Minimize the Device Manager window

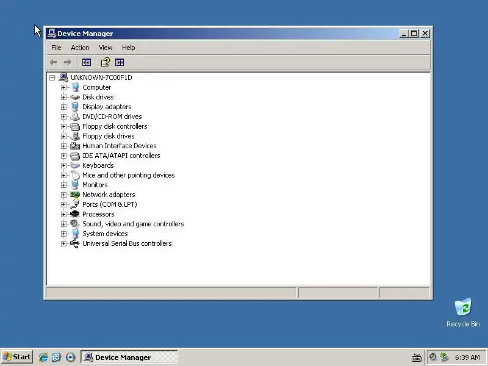(404, 34)
